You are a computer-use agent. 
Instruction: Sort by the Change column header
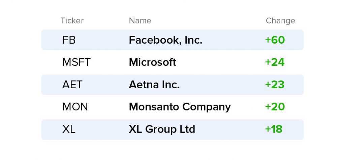pos(280,20)
